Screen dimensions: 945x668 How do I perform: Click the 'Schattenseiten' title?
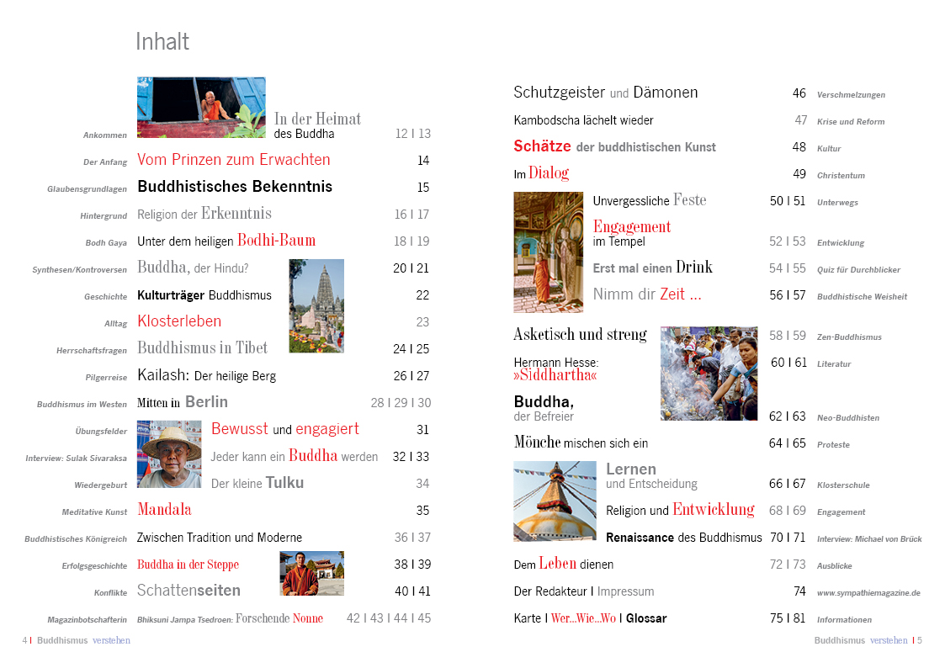point(188,591)
